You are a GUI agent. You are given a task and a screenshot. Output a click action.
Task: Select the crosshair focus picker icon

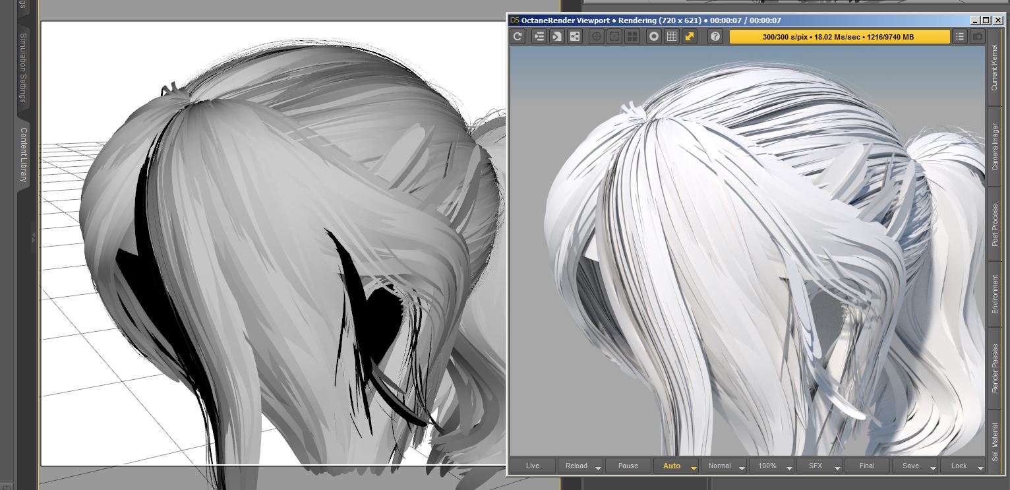pos(596,37)
